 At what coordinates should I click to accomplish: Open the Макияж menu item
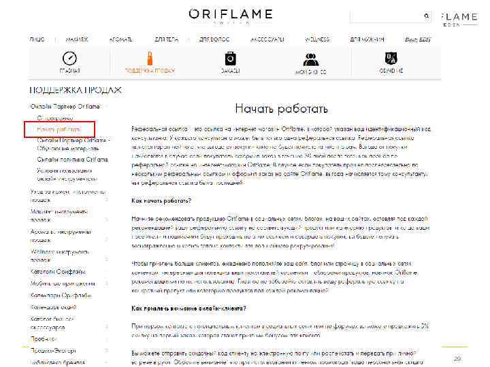[77, 39]
